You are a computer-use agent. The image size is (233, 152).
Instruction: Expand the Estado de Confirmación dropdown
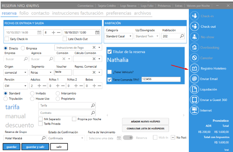[82, 138]
